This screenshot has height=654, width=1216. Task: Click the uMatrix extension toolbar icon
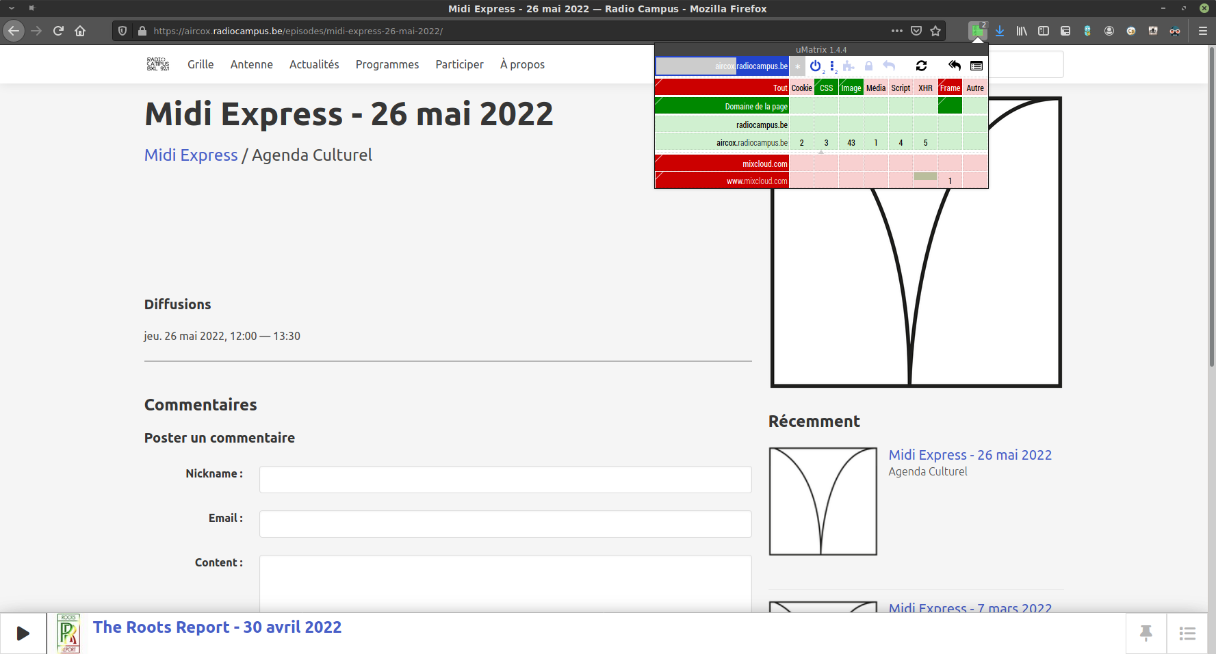(x=977, y=31)
